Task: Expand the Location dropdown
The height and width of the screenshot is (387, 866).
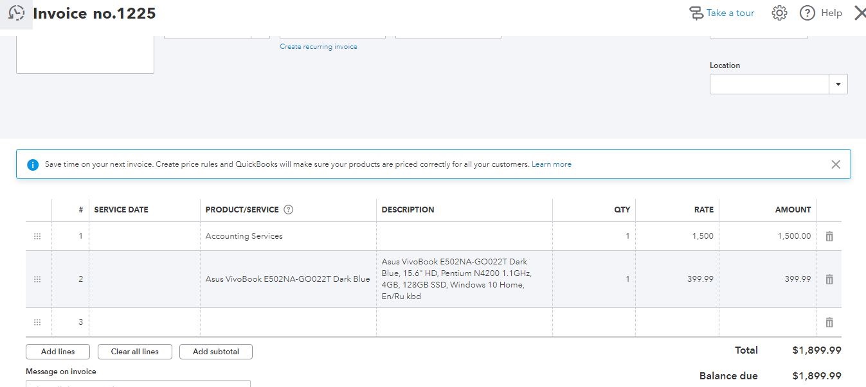Action: 838,84
